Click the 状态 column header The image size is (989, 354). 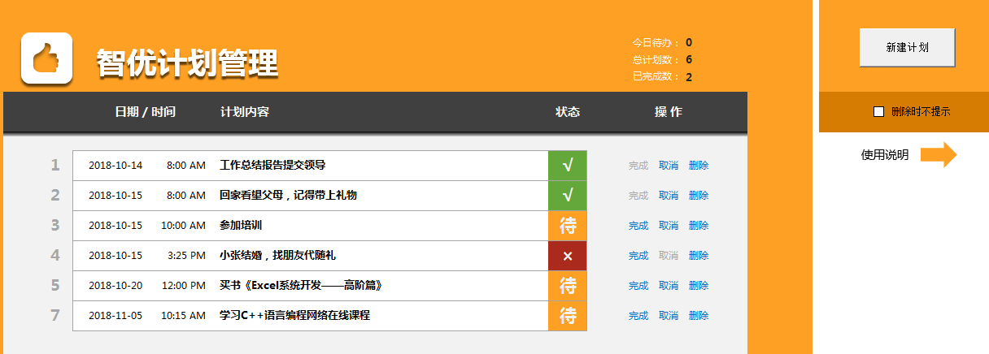568,112
